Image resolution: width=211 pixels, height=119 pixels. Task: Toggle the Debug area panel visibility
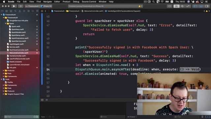click(x=201, y=6)
